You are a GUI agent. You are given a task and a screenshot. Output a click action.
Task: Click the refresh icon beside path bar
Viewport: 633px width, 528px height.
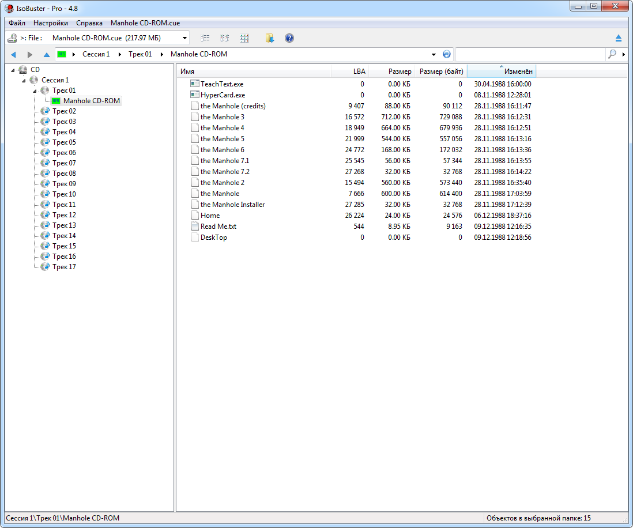tap(446, 54)
